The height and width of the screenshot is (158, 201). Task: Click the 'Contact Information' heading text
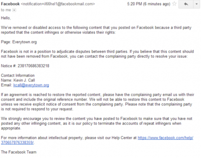click(x=18, y=76)
